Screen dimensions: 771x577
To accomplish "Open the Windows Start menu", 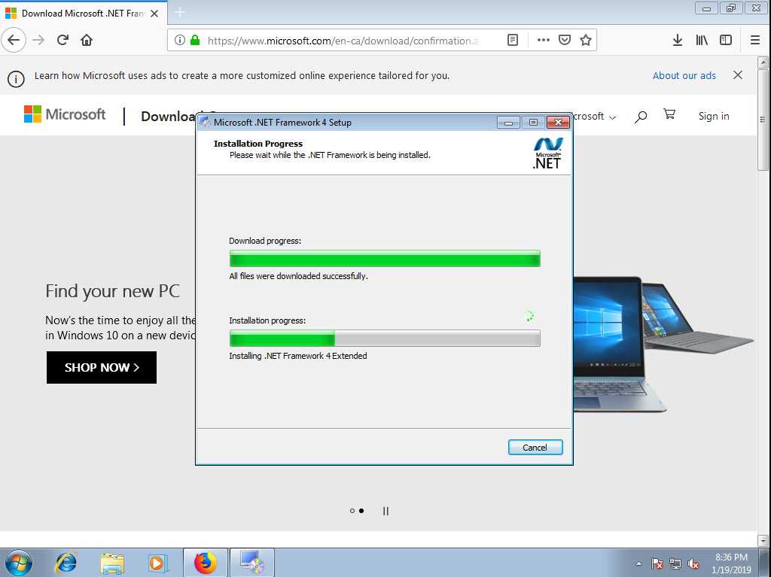I will click(19, 563).
